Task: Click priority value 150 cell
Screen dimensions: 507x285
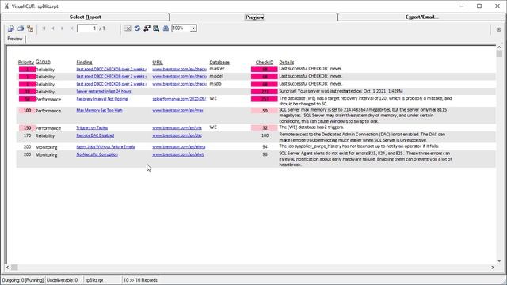Action: tap(27, 128)
